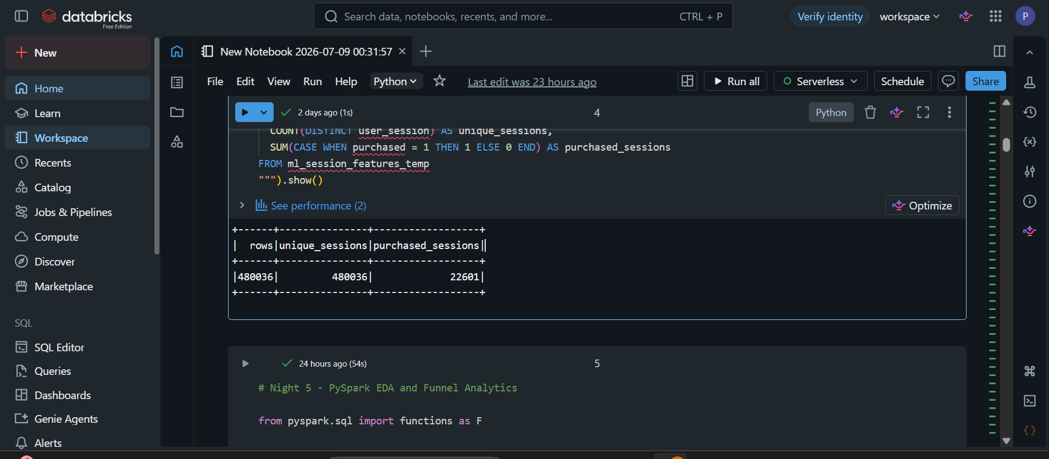Open the comments speech bubble icon
This screenshot has width=1049, height=459.
948,81
